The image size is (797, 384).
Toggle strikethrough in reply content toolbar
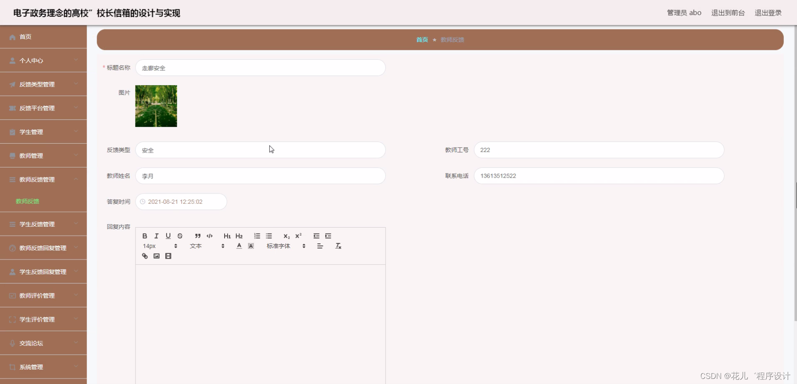[179, 236]
